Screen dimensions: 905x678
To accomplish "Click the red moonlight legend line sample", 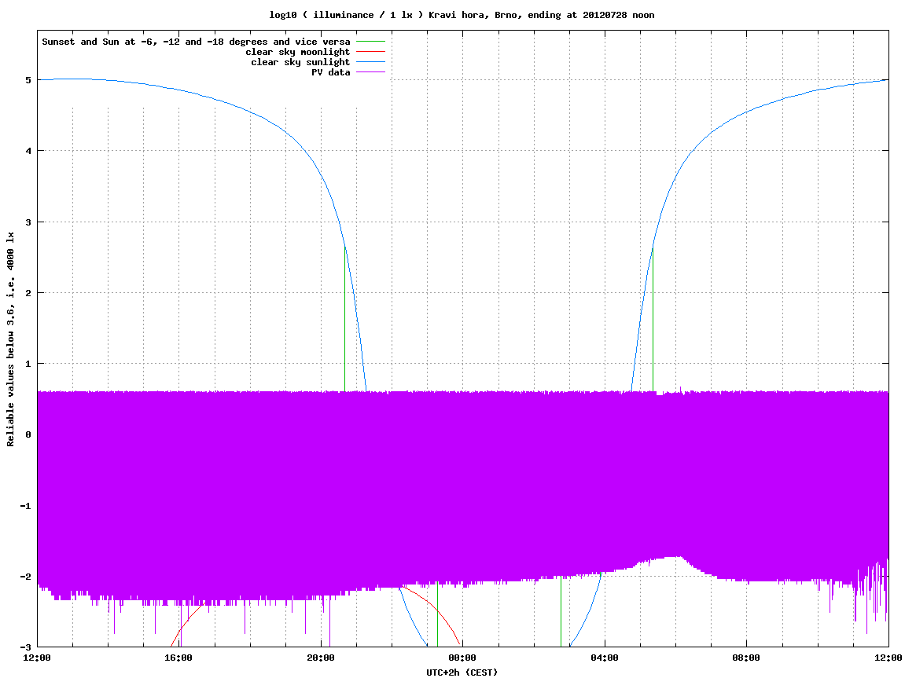I will pyautogui.click(x=370, y=52).
